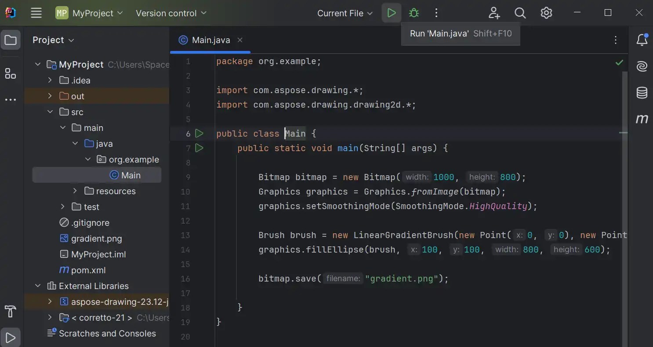This screenshot has width=653, height=347.
Task: Expand the .idea folder
Action: 50,80
